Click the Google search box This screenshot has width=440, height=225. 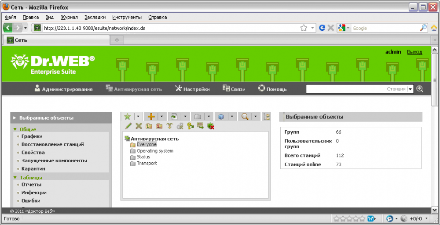[x=385, y=28]
